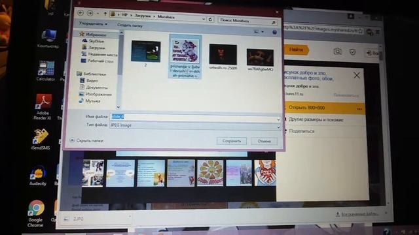Click the Бидь добрее flower thumbnail
The height and width of the screenshot is (235, 419).
[210, 173]
